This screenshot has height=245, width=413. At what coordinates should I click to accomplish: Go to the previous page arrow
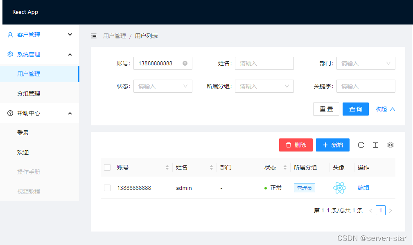(371, 211)
